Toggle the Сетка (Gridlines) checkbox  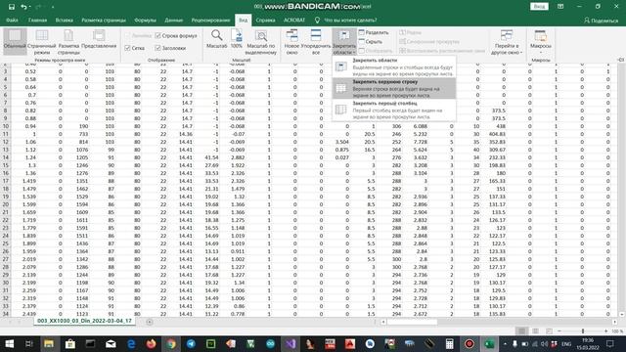[135, 48]
